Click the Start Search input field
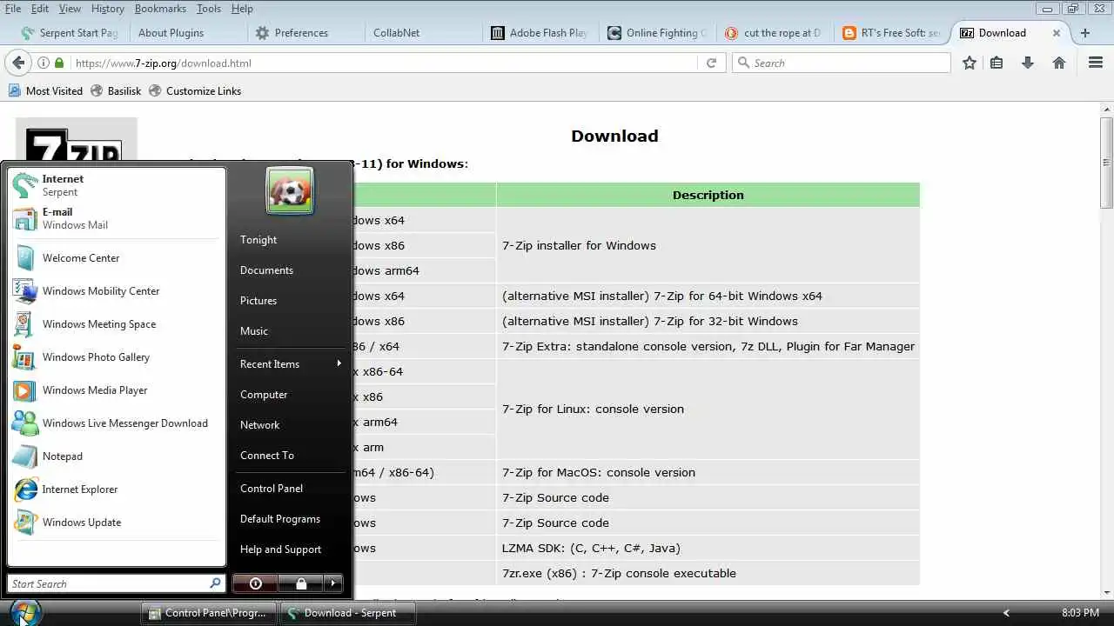 coord(108,583)
